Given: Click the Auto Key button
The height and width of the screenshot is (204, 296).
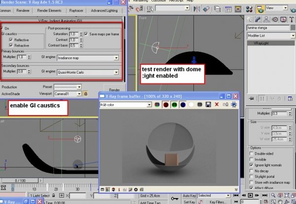Looking at the screenshot, I should pyautogui.click(x=189, y=196).
